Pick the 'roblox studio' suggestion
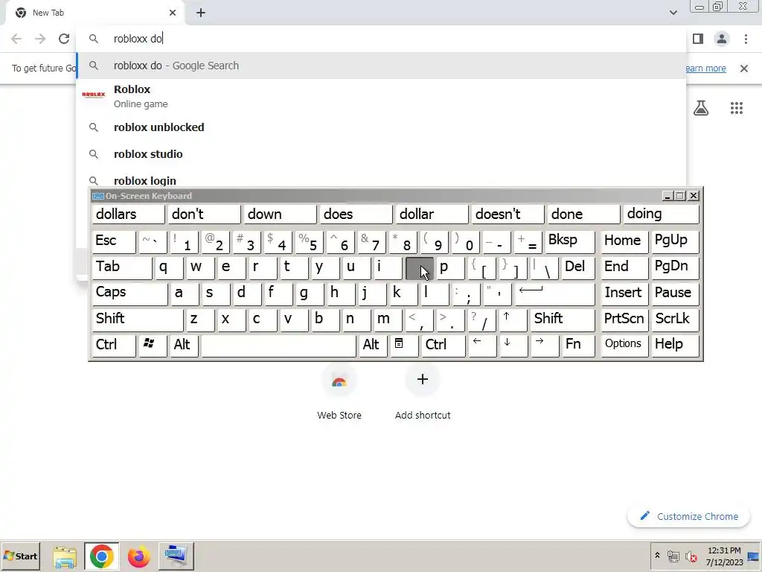The image size is (762, 572). click(381, 154)
